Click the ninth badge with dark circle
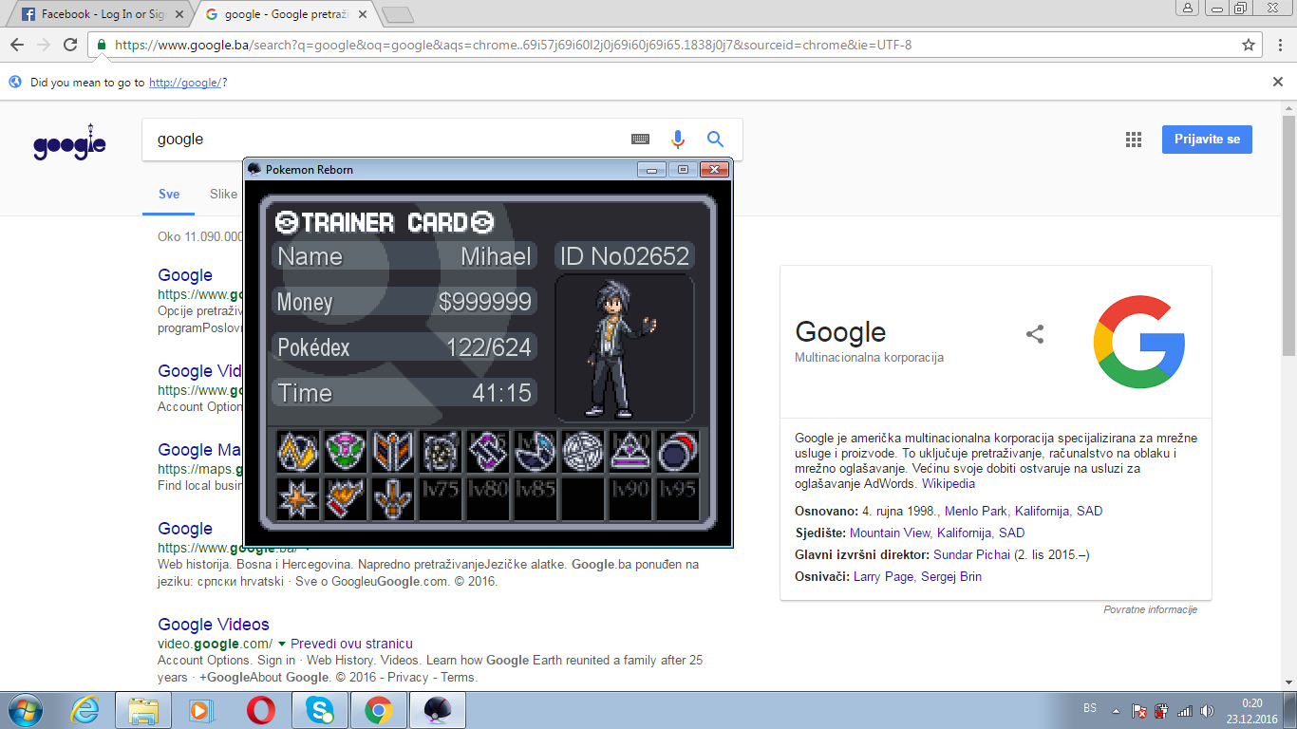The height and width of the screenshot is (729, 1297). (x=678, y=452)
